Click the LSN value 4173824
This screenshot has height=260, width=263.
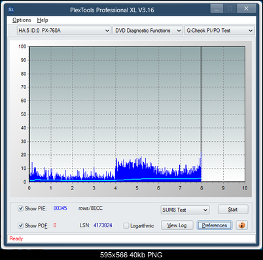click(x=103, y=225)
